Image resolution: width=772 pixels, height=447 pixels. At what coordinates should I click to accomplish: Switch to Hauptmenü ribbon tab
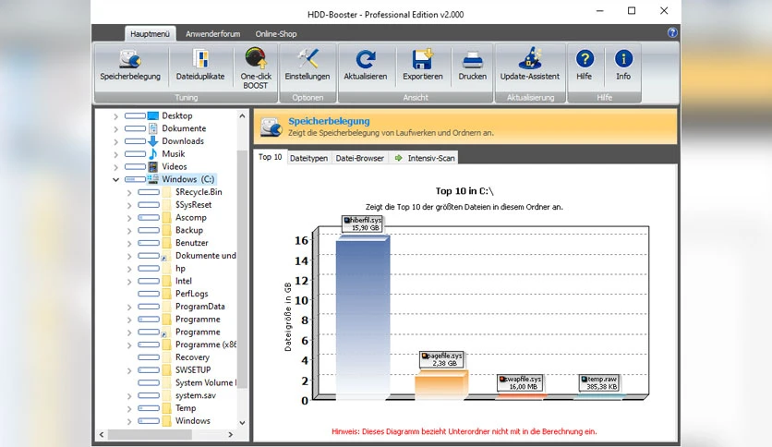click(150, 33)
